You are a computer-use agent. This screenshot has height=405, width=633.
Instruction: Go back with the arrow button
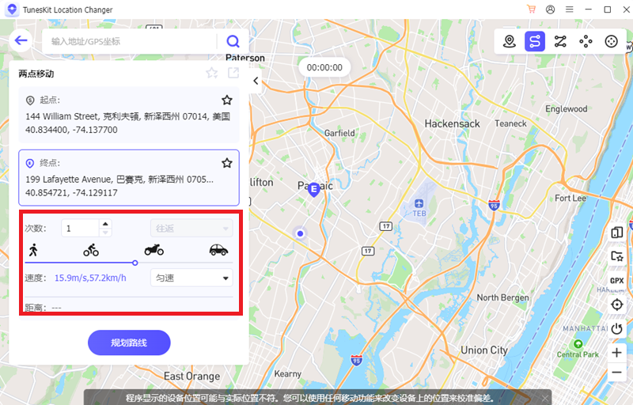click(21, 40)
